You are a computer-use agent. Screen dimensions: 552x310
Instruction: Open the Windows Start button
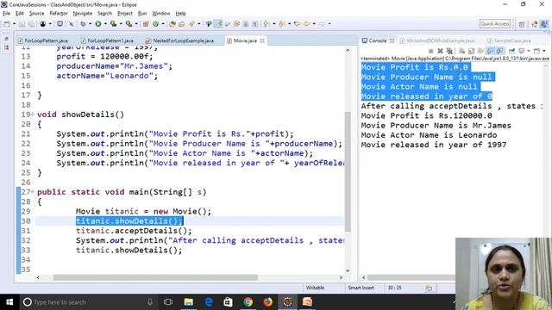pyautogui.click(x=9, y=302)
